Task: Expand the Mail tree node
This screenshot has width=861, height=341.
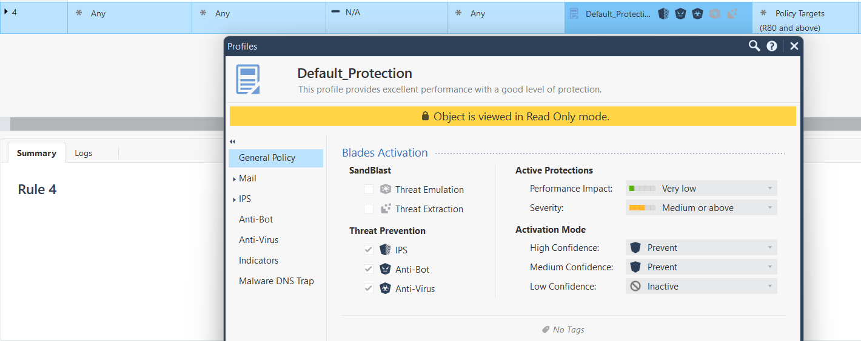Action: pos(234,179)
